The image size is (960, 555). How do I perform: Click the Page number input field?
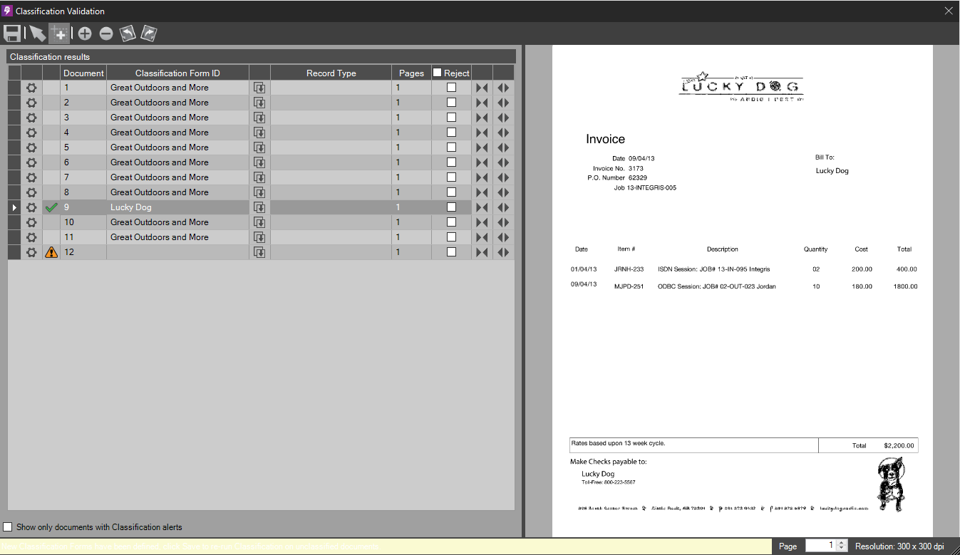(820, 546)
